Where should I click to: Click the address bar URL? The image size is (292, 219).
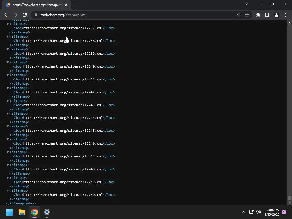pyautogui.click(x=64, y=15)
